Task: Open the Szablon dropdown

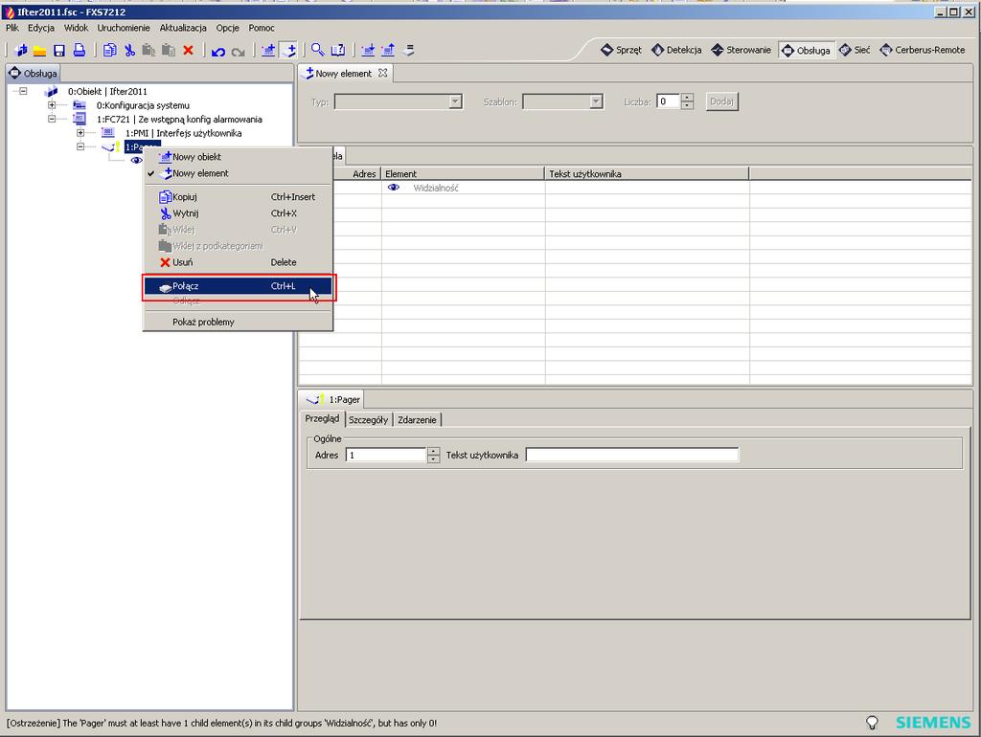Action: coord(596,101)
